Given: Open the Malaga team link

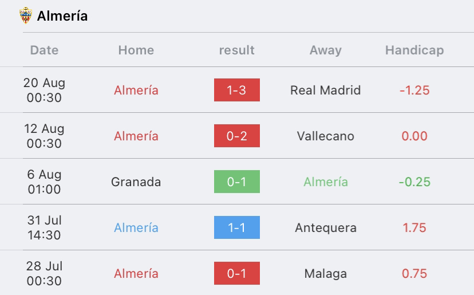Looking at the screenshot, I should [x=326, y=274].
